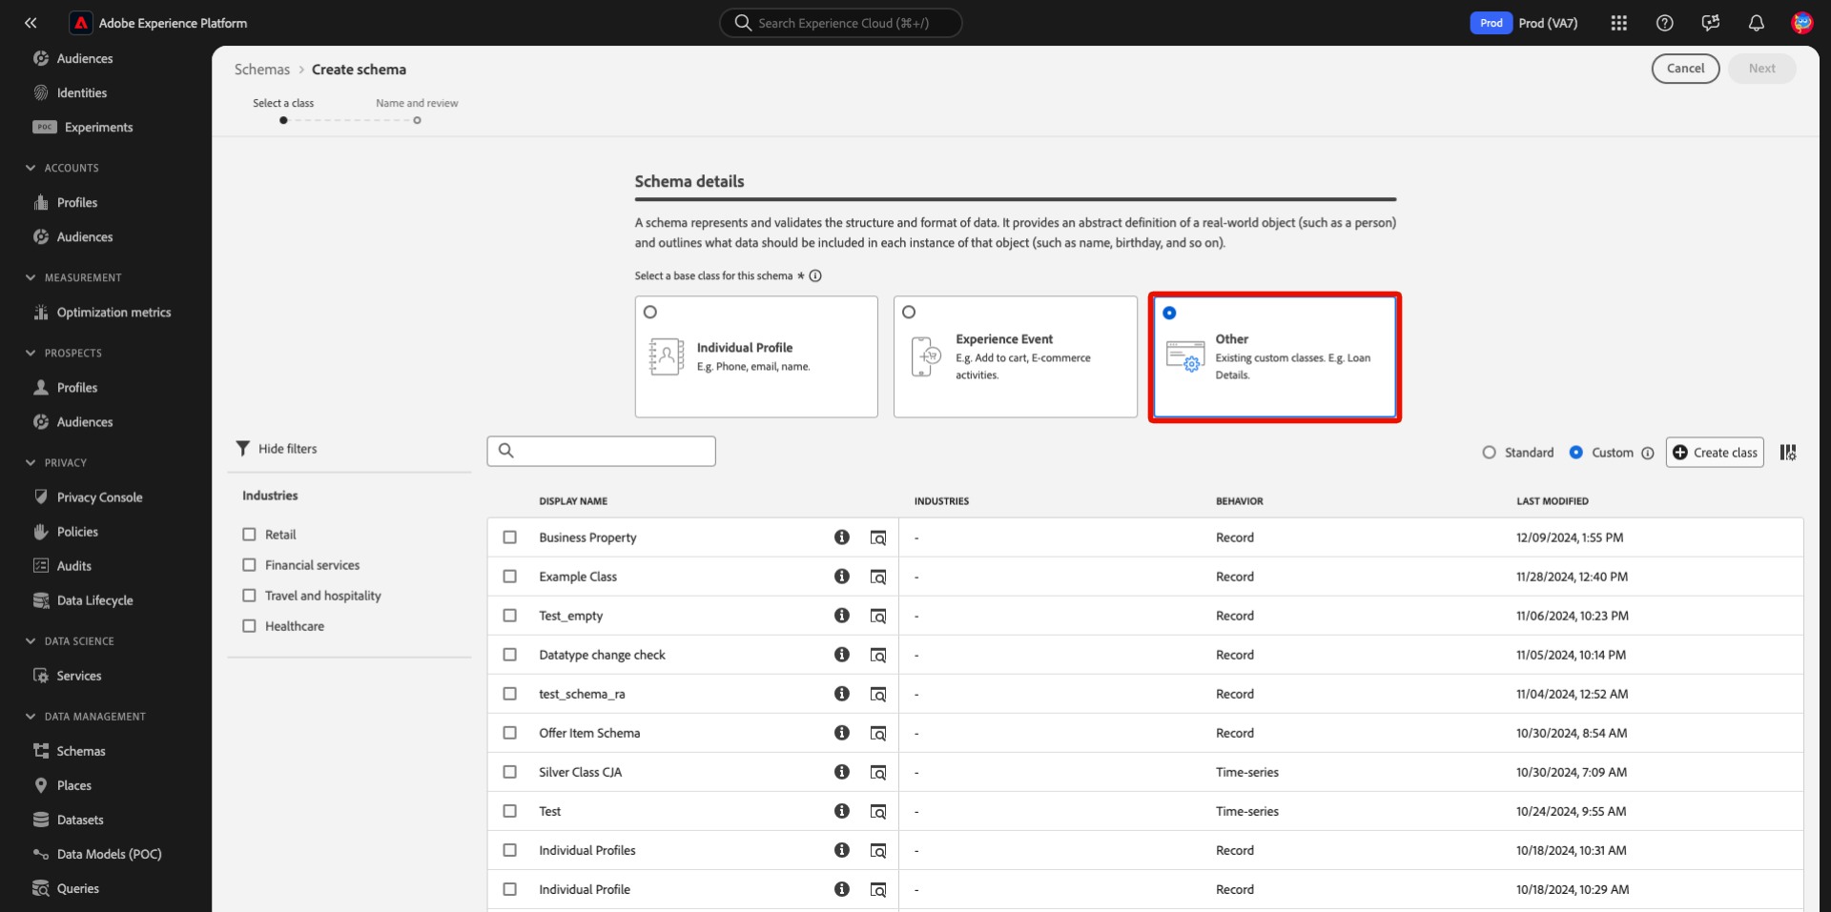Screen dimensions: 1831x912
Task: Collapse the left navigation with double-chevron icon
Action: [31, 23]
